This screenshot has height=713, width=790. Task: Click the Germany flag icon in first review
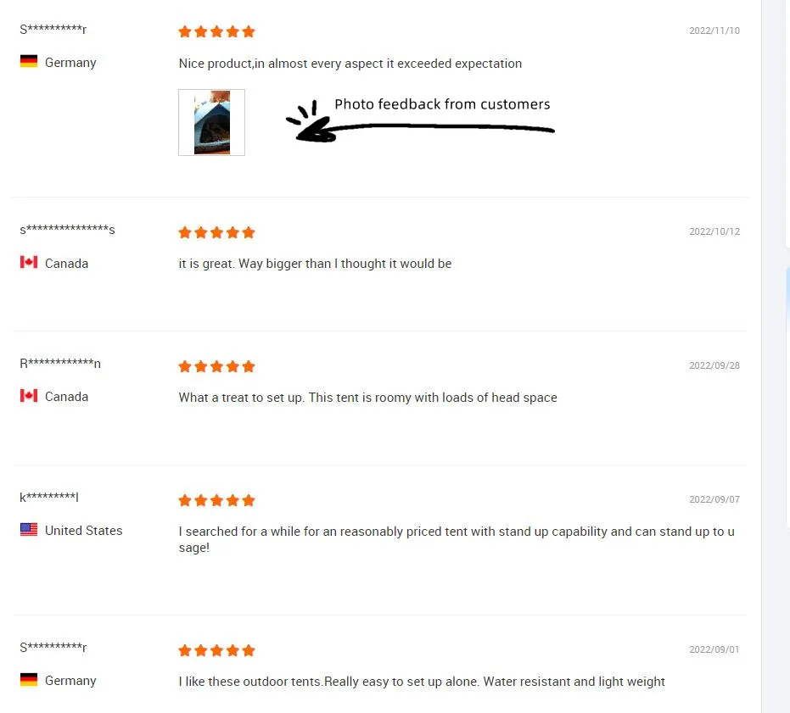pos(29,61)
